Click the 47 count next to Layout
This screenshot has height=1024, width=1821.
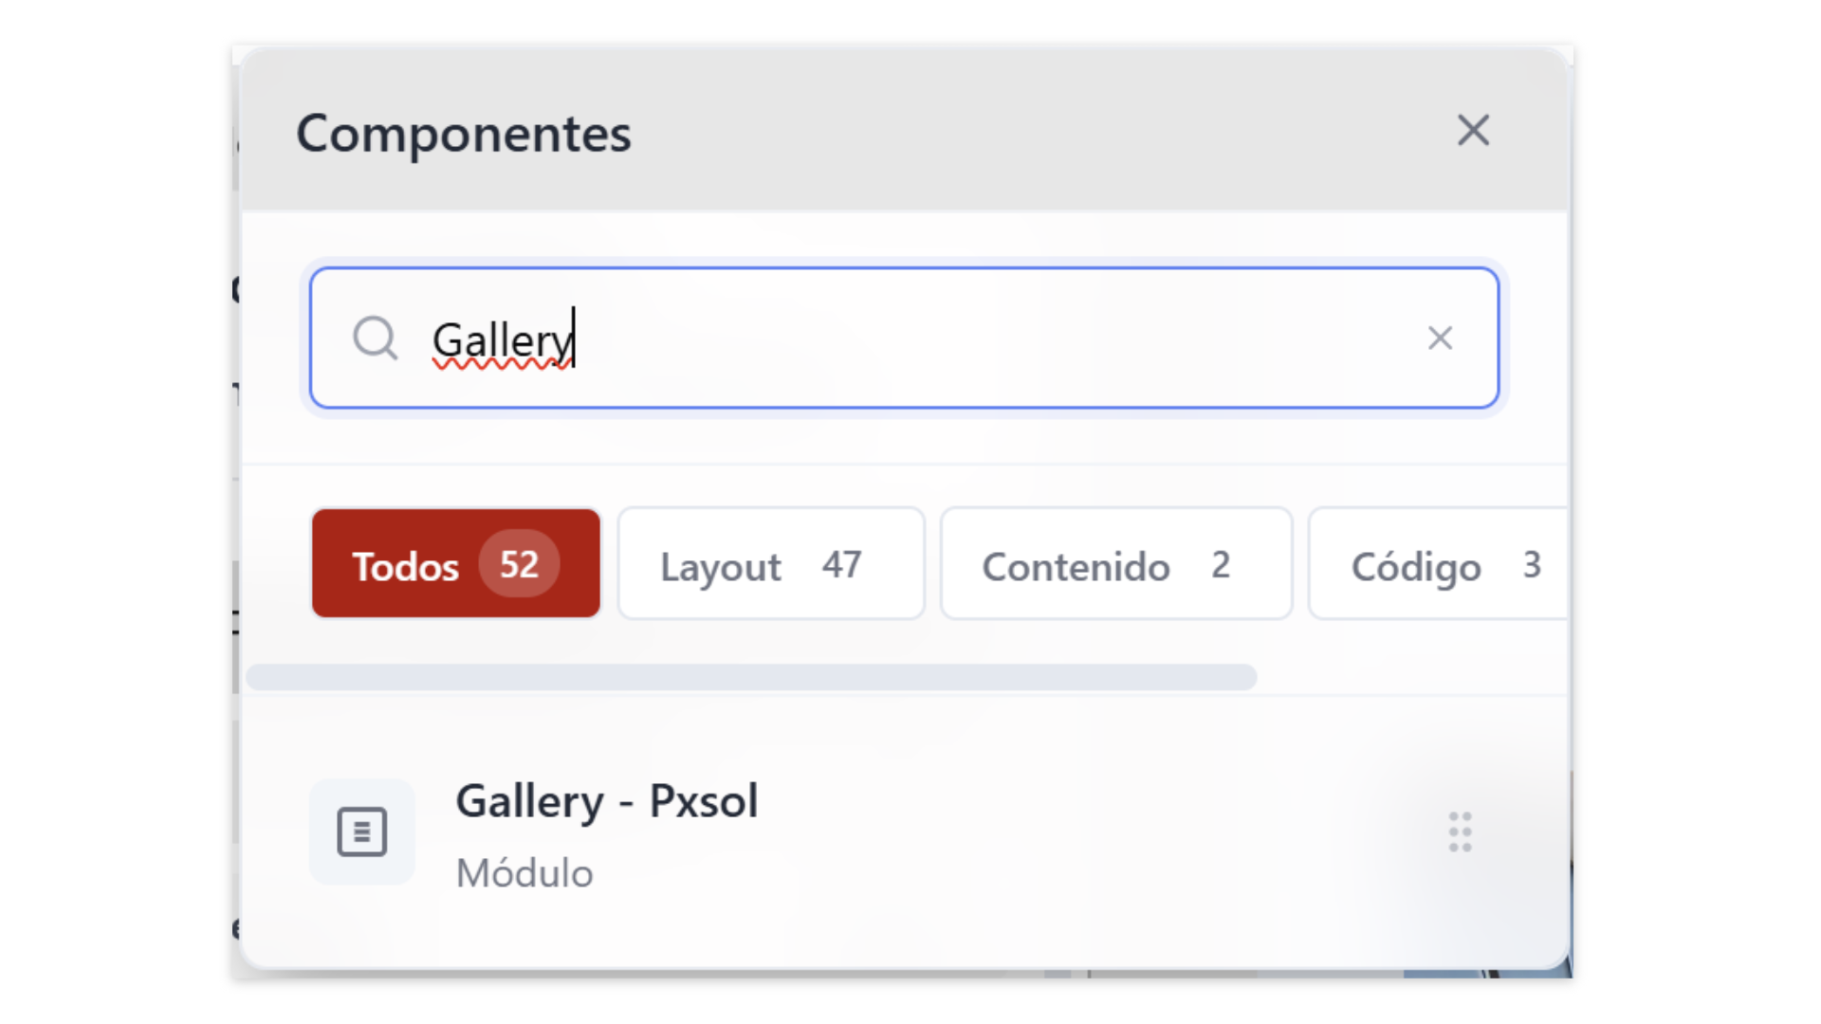pyautogui.click(x=841, y=565)
